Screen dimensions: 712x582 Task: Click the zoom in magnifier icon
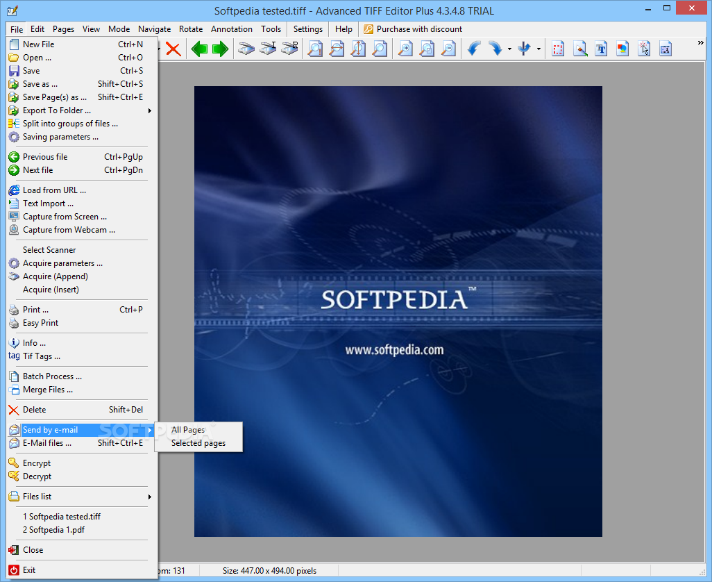[x=405, y=49]
